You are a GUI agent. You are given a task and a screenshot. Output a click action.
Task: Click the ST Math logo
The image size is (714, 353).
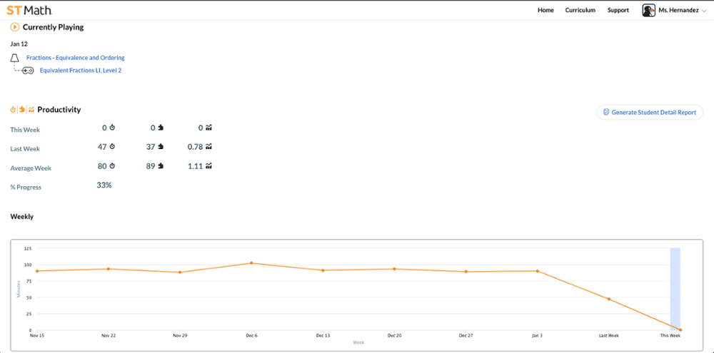[x=29, y=10]
